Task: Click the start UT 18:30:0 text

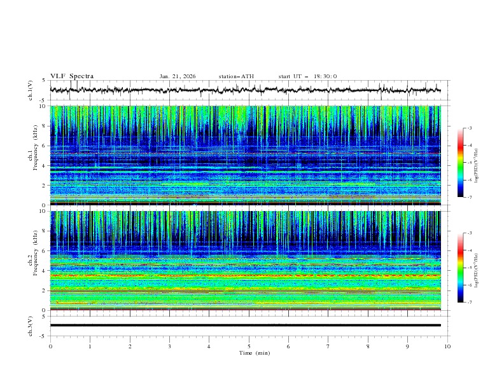Action: tap(307, 76)
